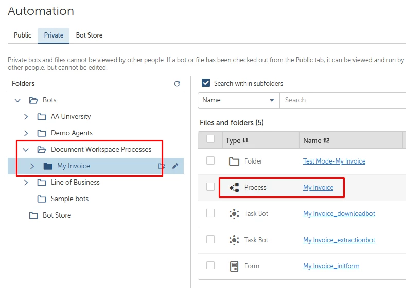Click the move folder icon on My Invoice
This screenshot has height=288, width=406.
click(x=162, y=166)
